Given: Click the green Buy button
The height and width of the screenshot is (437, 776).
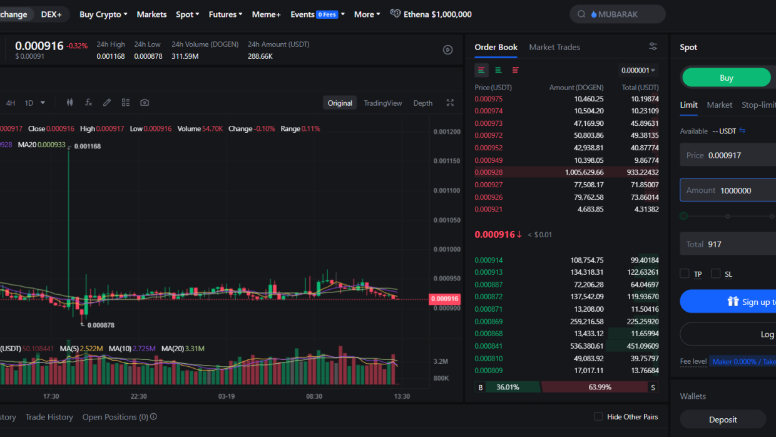Looking at the screenshot, I should 726,78.
